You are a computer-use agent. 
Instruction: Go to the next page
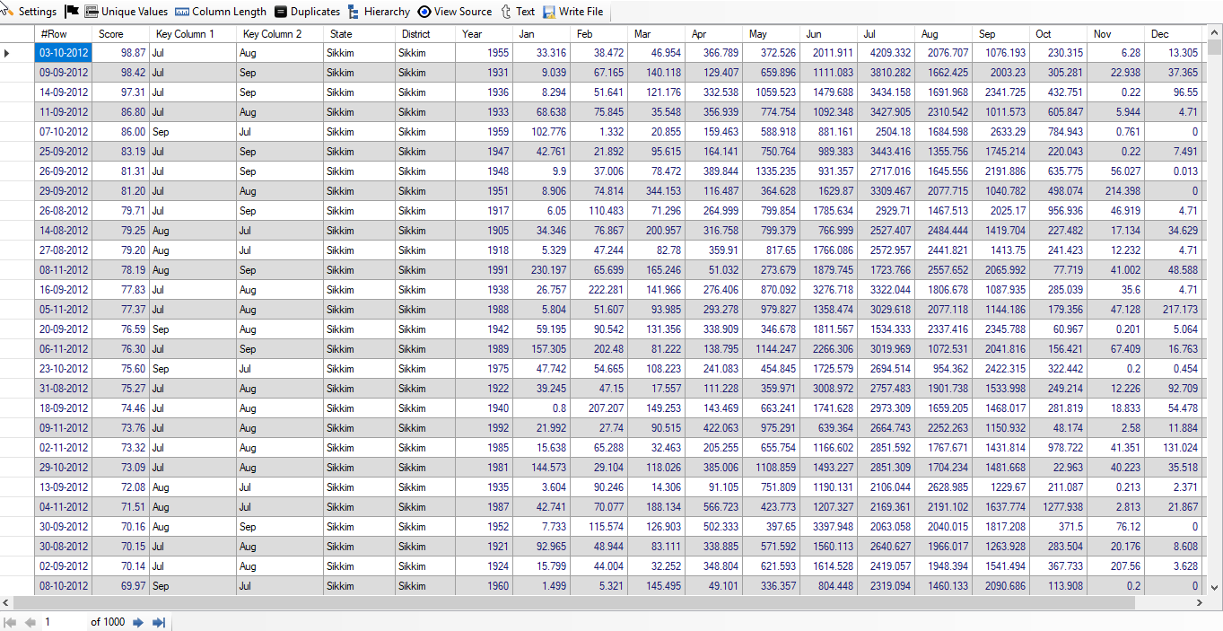point(138,622)
